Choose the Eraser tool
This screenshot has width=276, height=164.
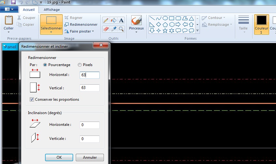coord(106,29)
